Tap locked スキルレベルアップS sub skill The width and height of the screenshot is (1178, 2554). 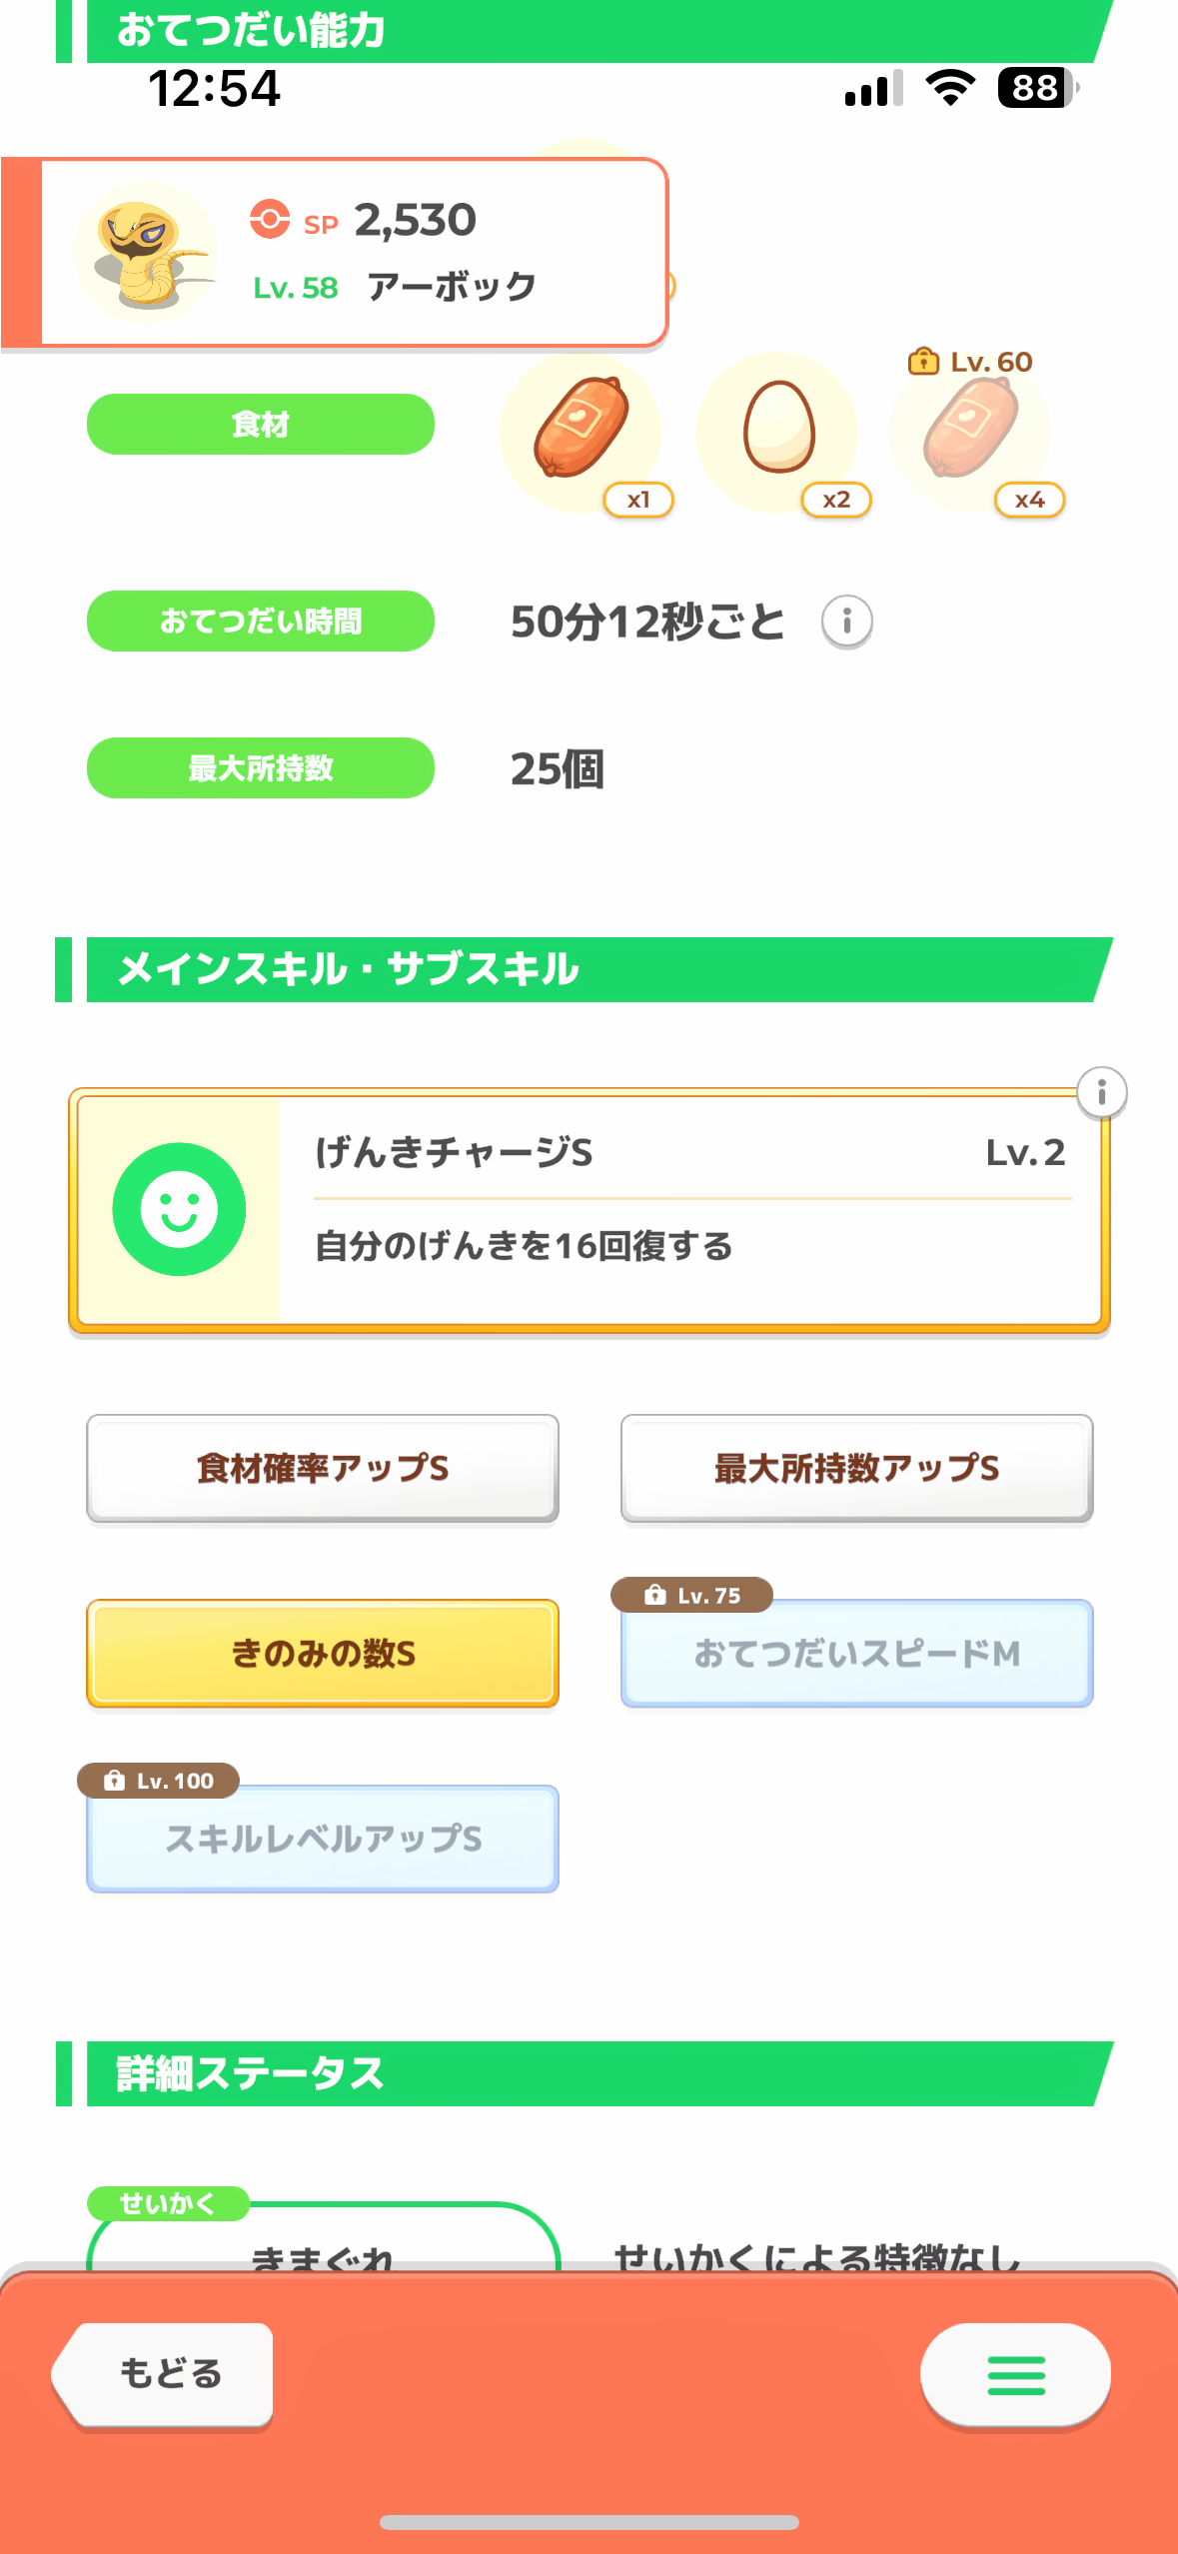click(x=323, y=1839)
